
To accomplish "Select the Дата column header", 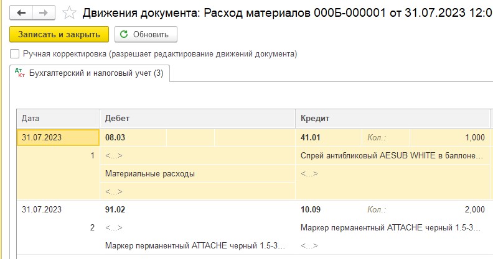I will tap(58, 119).
